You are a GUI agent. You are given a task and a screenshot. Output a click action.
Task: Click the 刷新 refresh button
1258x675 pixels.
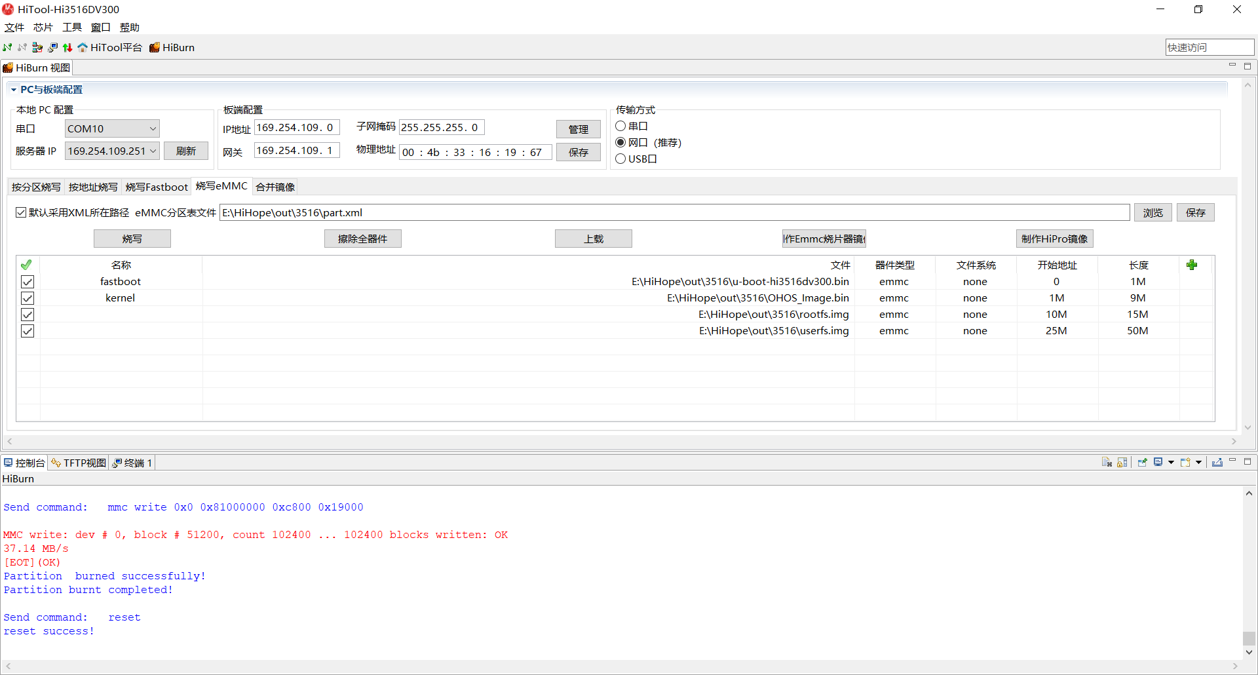(186, 151)
